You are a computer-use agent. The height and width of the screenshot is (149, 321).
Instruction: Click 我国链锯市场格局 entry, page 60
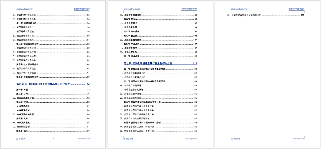tap(51, 35)
